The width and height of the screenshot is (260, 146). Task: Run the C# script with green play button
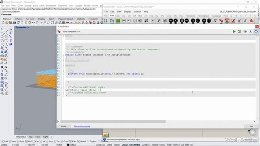(234, 32)
